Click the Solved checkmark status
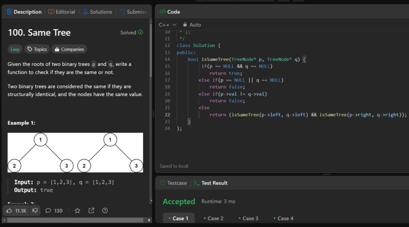The image size is (409, 227). coord(131,32)
